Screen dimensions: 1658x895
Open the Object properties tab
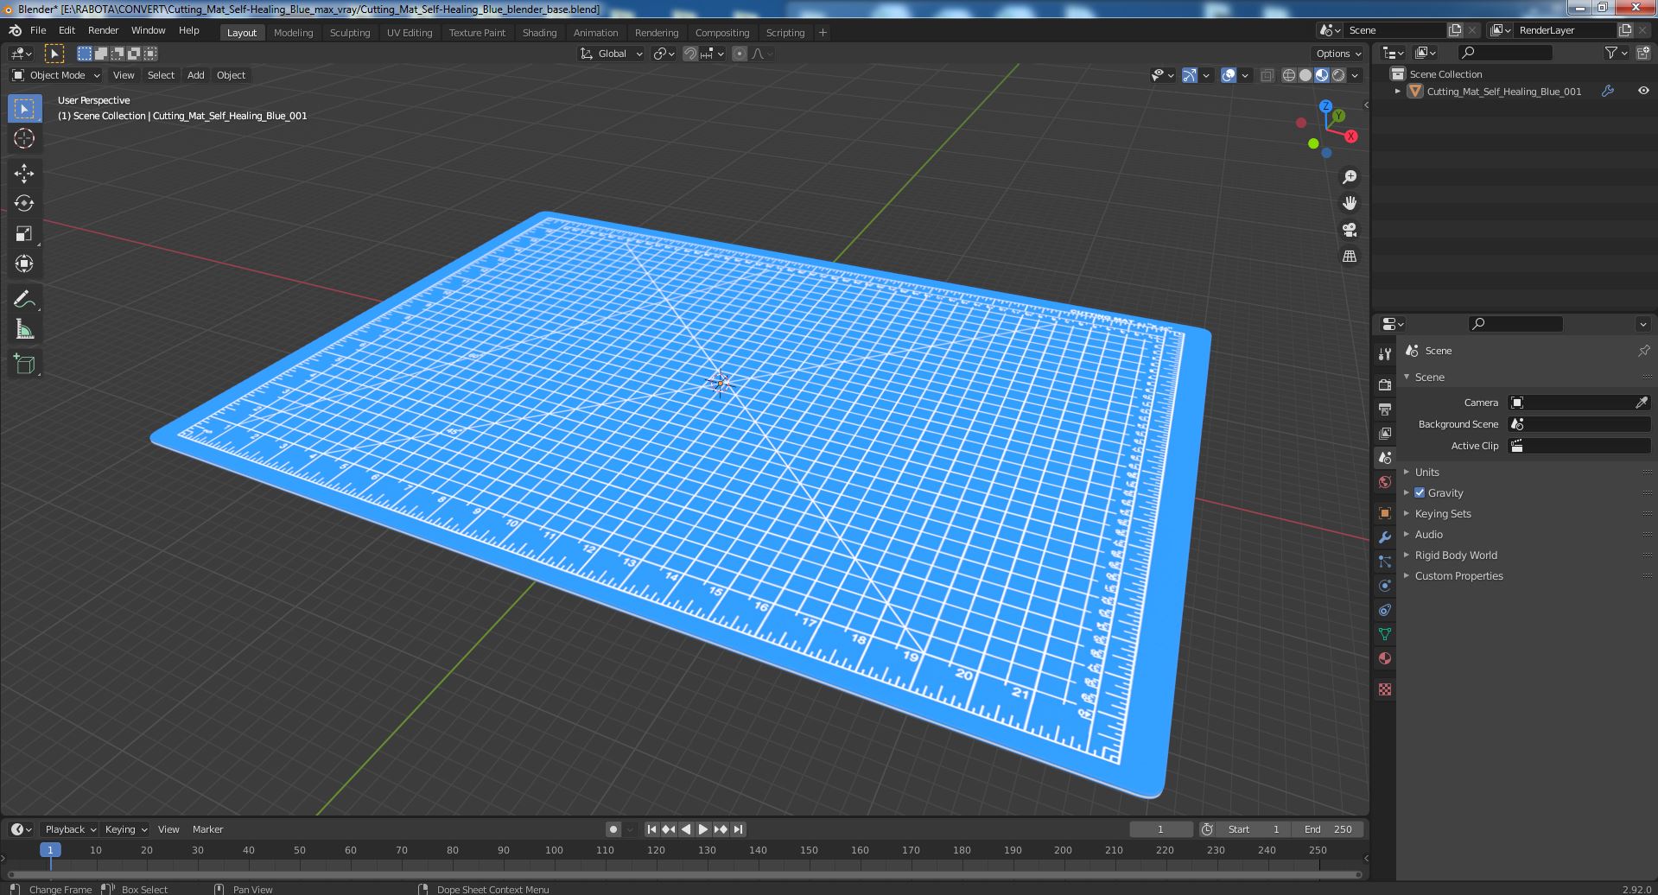coord(1385,513)
